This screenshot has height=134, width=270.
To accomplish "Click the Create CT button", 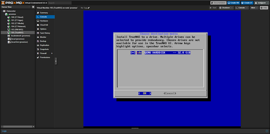I will 247,3.
